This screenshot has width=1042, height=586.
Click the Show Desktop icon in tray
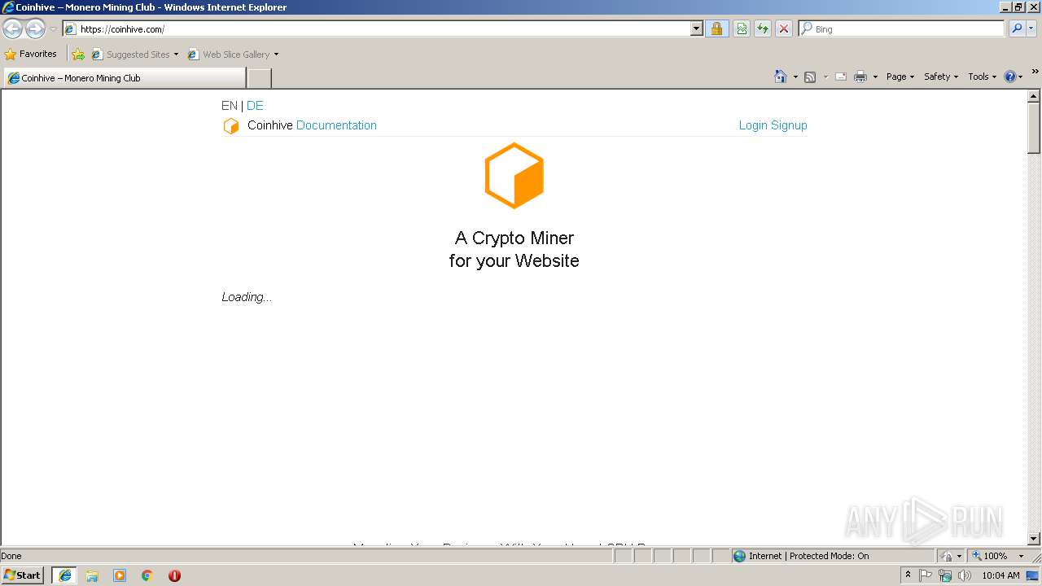pyautogui.click(x=1033, y=575)
